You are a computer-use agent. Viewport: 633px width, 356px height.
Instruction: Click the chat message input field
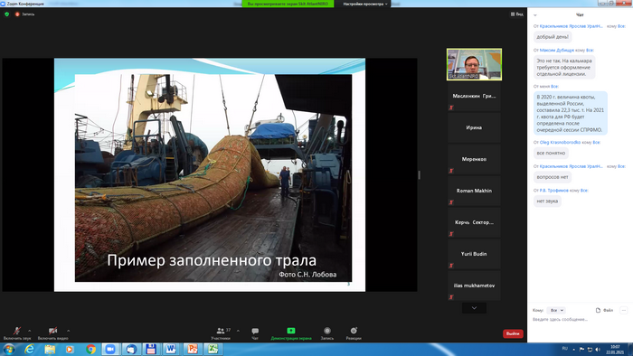click(580, 319)
